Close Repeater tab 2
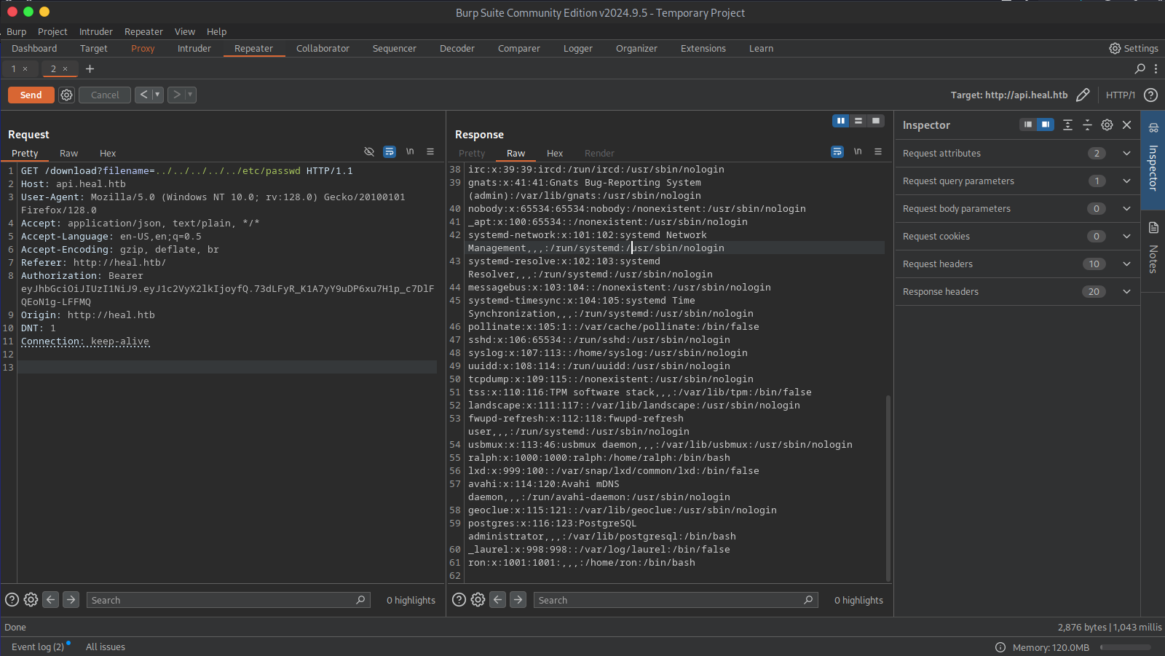Screen dimensions: 1165x656 click(65, 69)
